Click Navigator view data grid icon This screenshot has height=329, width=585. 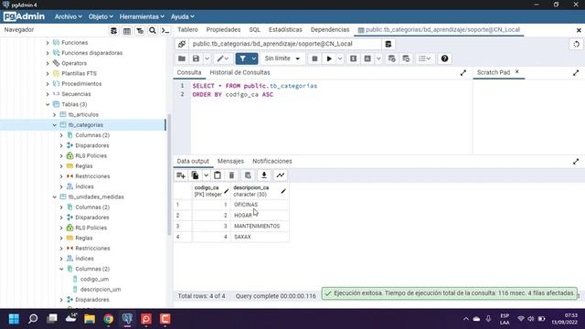point(127,30)
